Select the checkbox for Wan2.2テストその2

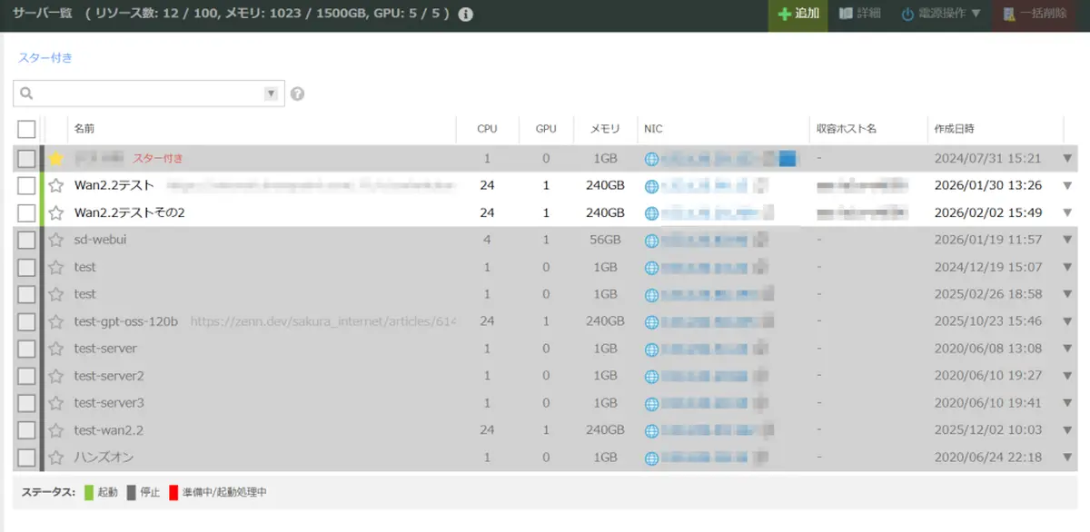point(26,213)
